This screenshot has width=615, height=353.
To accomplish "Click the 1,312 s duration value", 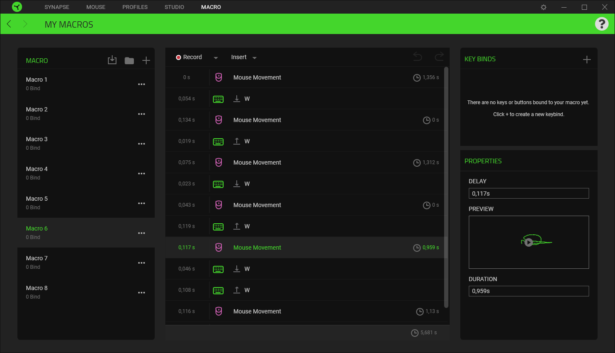I will [431, 162].
